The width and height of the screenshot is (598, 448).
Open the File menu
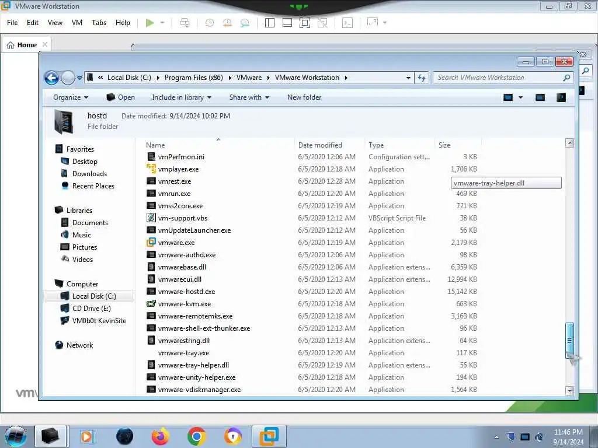(x=12, y=23)
